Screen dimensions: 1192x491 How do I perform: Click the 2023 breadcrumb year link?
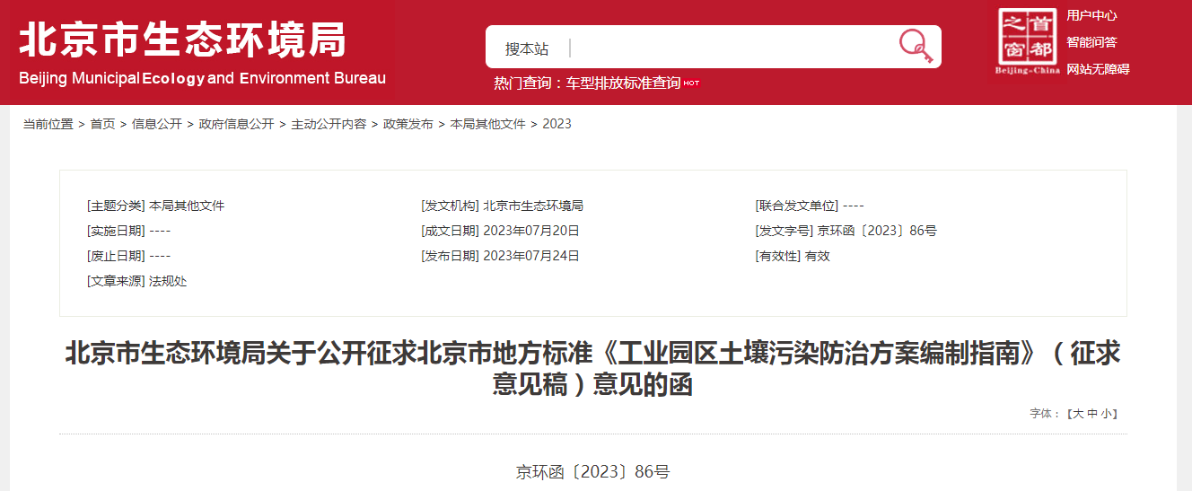click(x=557, y=124)
